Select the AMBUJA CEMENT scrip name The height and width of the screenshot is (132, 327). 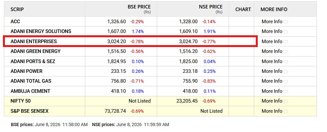[30, 91]
